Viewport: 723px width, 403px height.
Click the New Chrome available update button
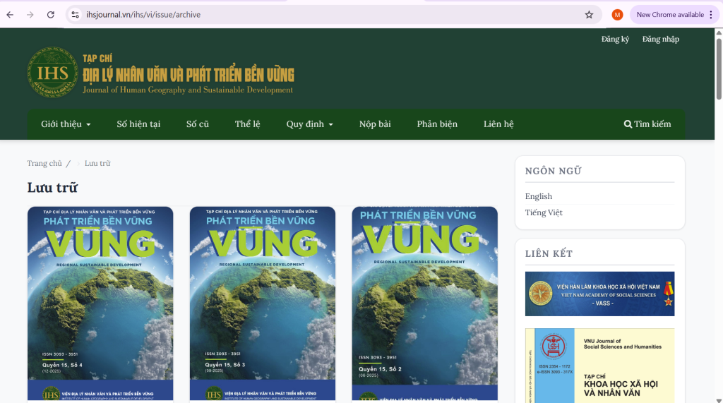coord(669,15)
